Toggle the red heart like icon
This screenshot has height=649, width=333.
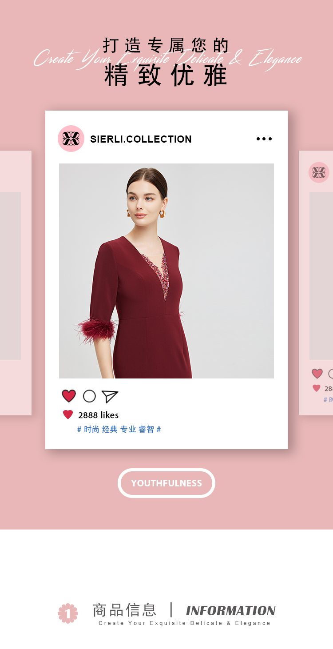point(69,396)
